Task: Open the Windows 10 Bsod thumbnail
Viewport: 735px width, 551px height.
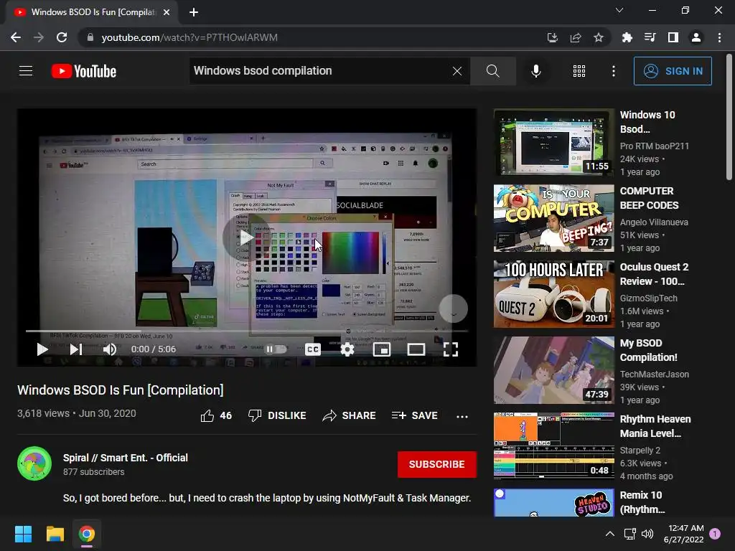Action: [553, 143]
